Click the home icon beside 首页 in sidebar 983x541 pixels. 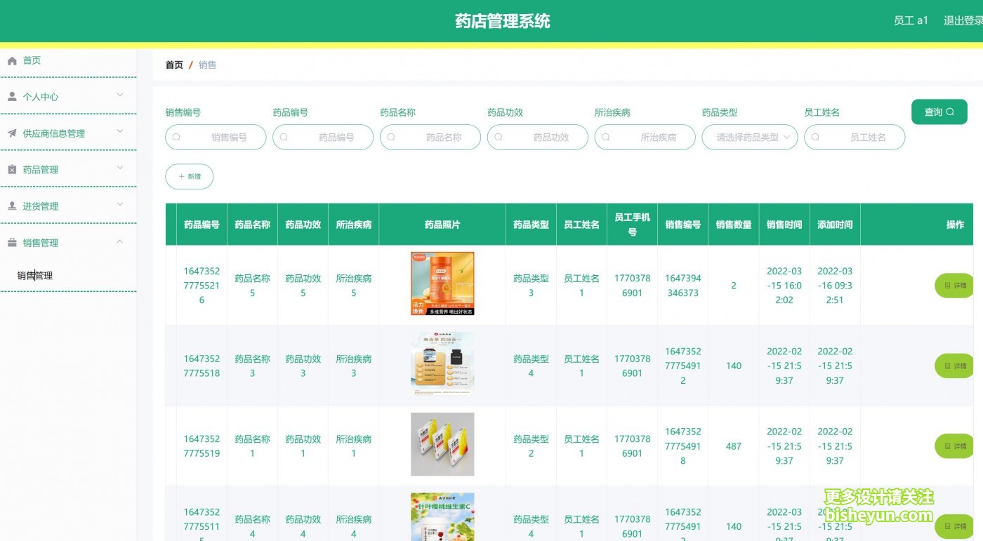[x=12, y=61]
